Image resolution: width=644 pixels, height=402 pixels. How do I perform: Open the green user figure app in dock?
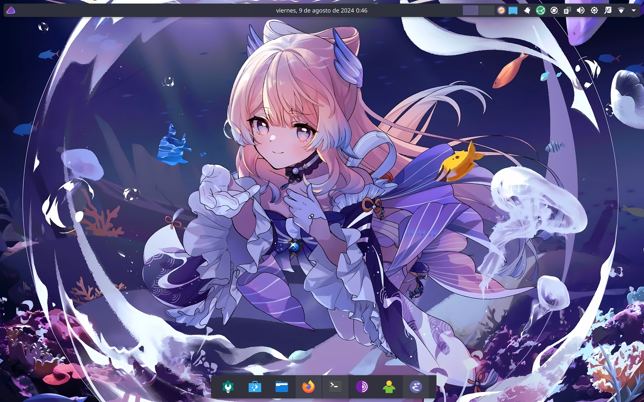pos(389,387)
